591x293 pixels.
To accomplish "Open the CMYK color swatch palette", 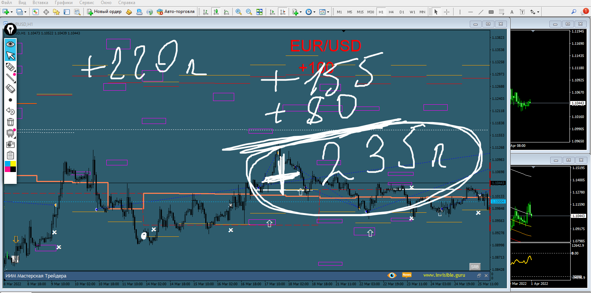I will (10, 166).
